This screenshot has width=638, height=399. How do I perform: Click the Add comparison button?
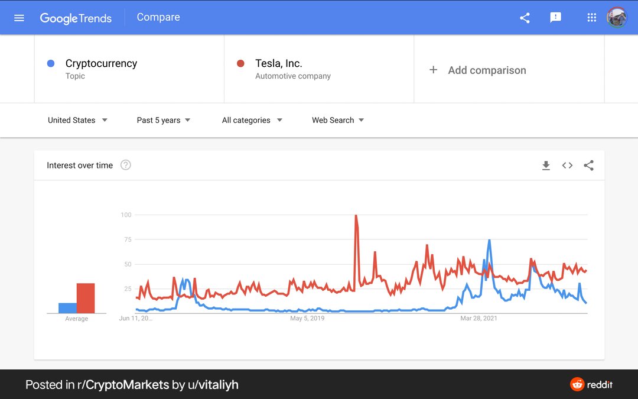(x=478, y=70)
